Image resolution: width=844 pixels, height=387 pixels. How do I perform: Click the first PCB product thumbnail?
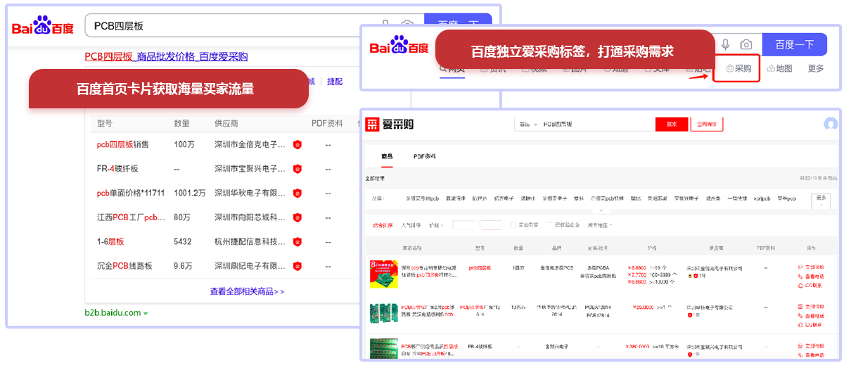coord(383,274)
